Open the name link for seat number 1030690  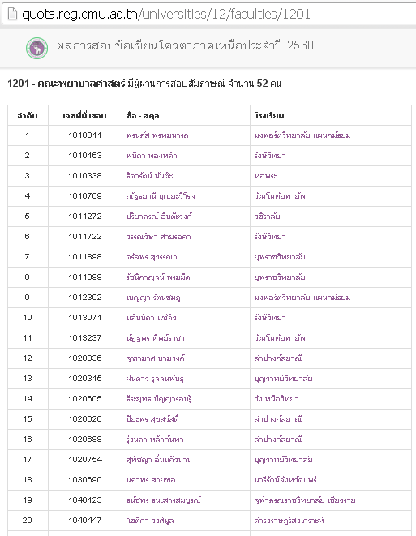pyautogui.click(x=151, y=480)
